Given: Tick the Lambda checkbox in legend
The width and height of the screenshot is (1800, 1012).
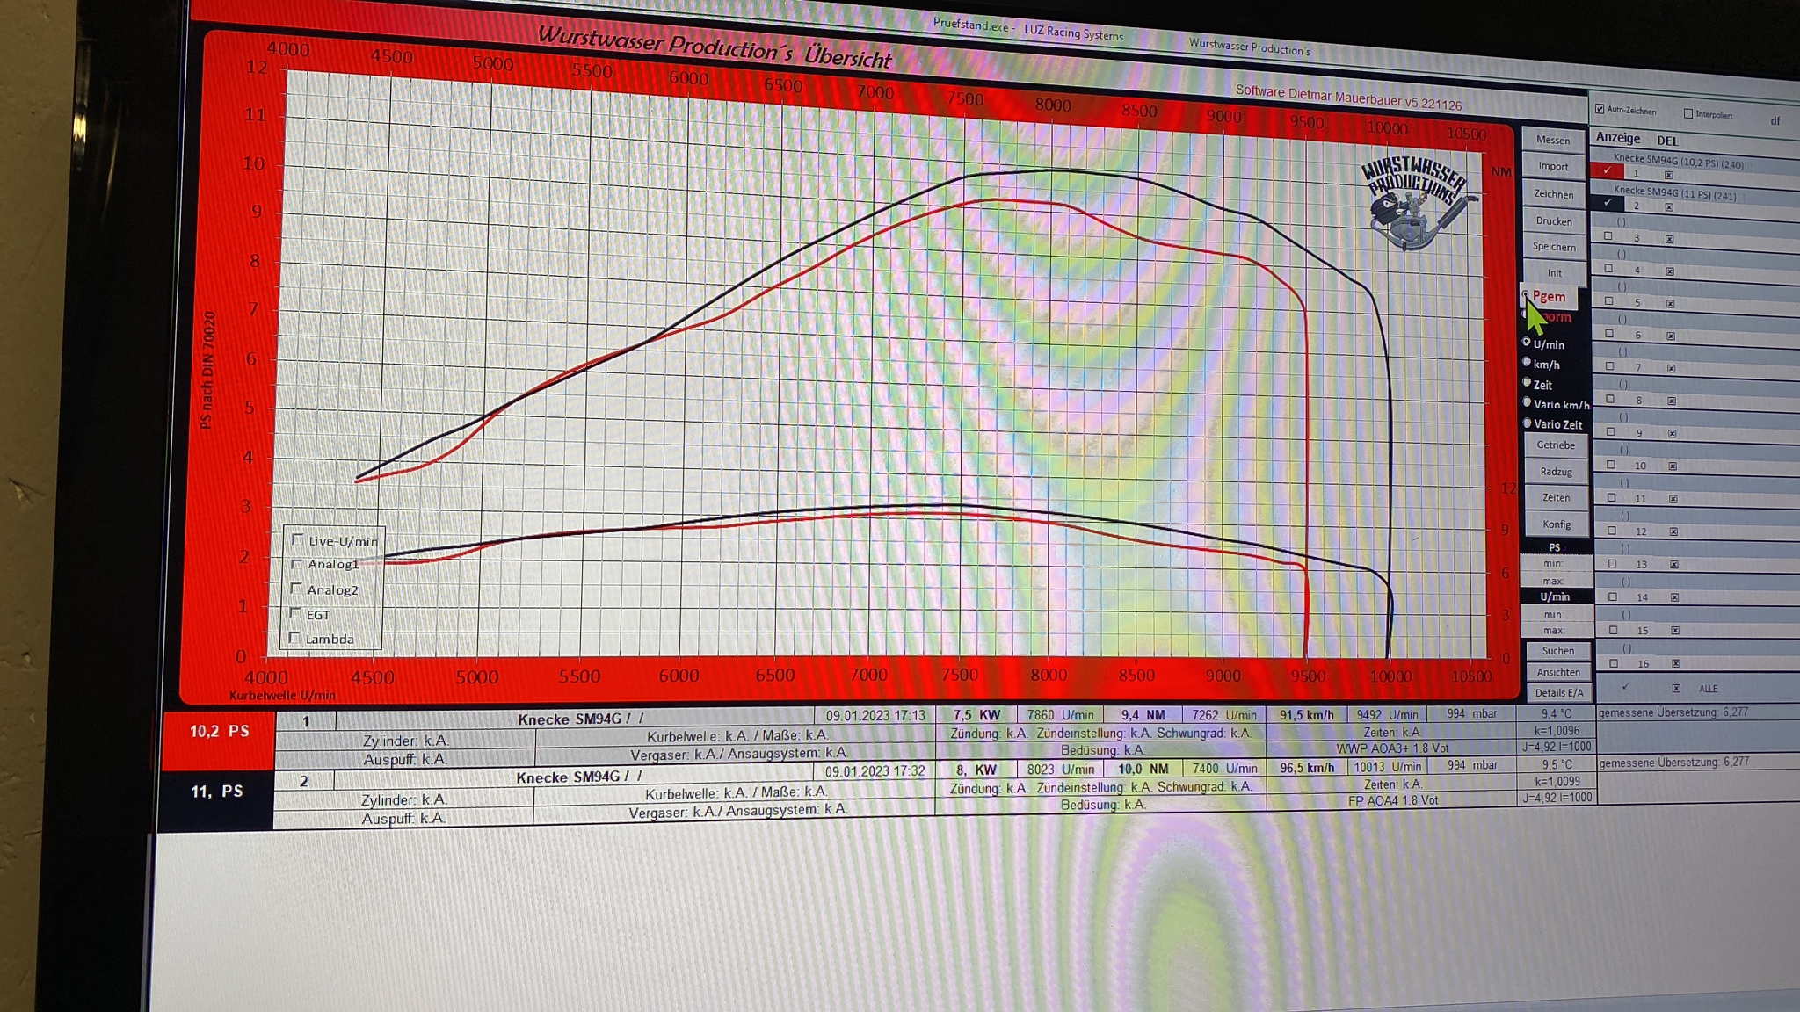Looking at the screenshot, I should tap(295, 638).
